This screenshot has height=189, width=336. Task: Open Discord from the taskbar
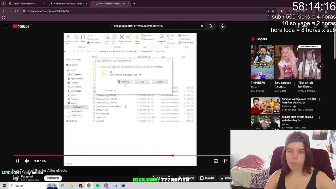coord(106,186)
